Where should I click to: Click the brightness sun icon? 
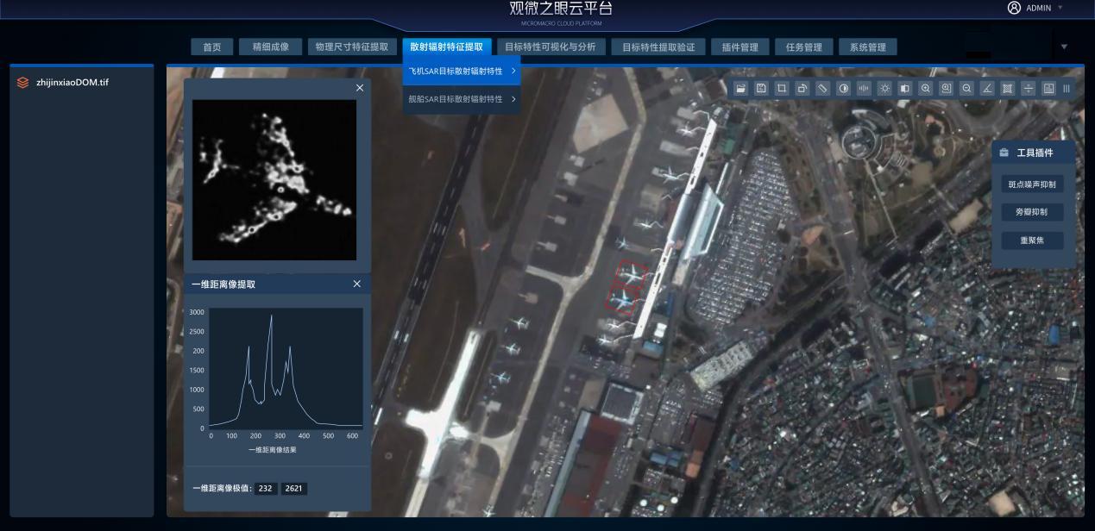(x=884, y=88)
